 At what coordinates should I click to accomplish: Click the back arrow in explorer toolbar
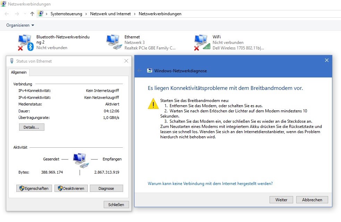tap(7, 14)
